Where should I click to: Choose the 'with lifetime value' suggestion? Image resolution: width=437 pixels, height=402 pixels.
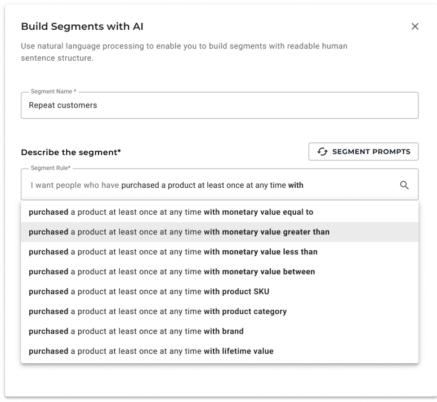point(151,351)
